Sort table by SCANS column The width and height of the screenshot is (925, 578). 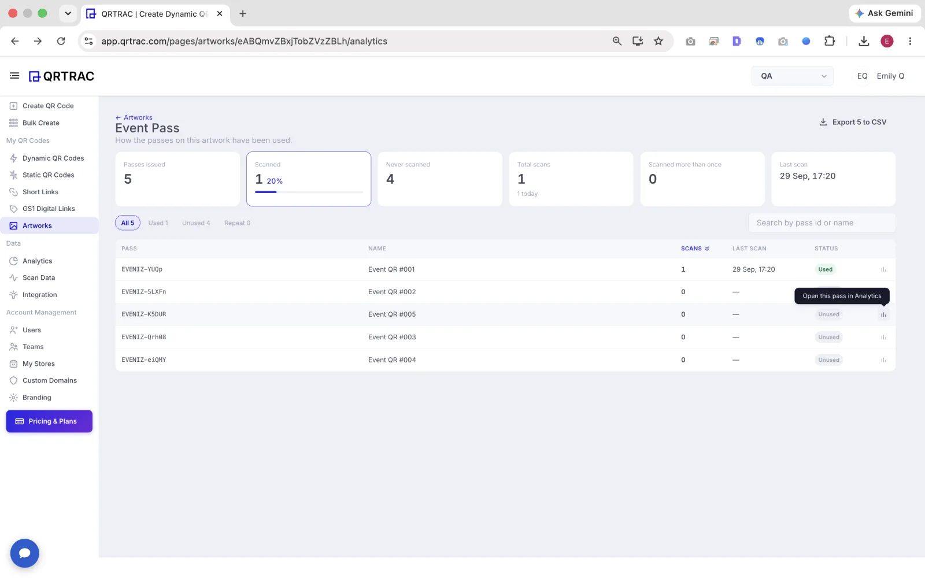tap(695, 249)
